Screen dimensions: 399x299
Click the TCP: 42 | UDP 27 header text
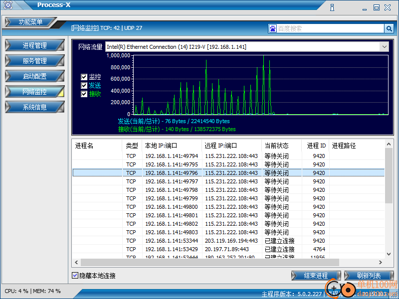click(x=121, y=28)
